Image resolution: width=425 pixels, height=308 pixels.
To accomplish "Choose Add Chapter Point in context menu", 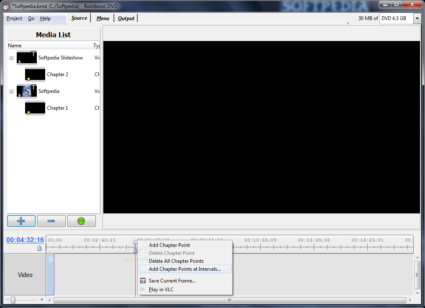I will point(185,245).
